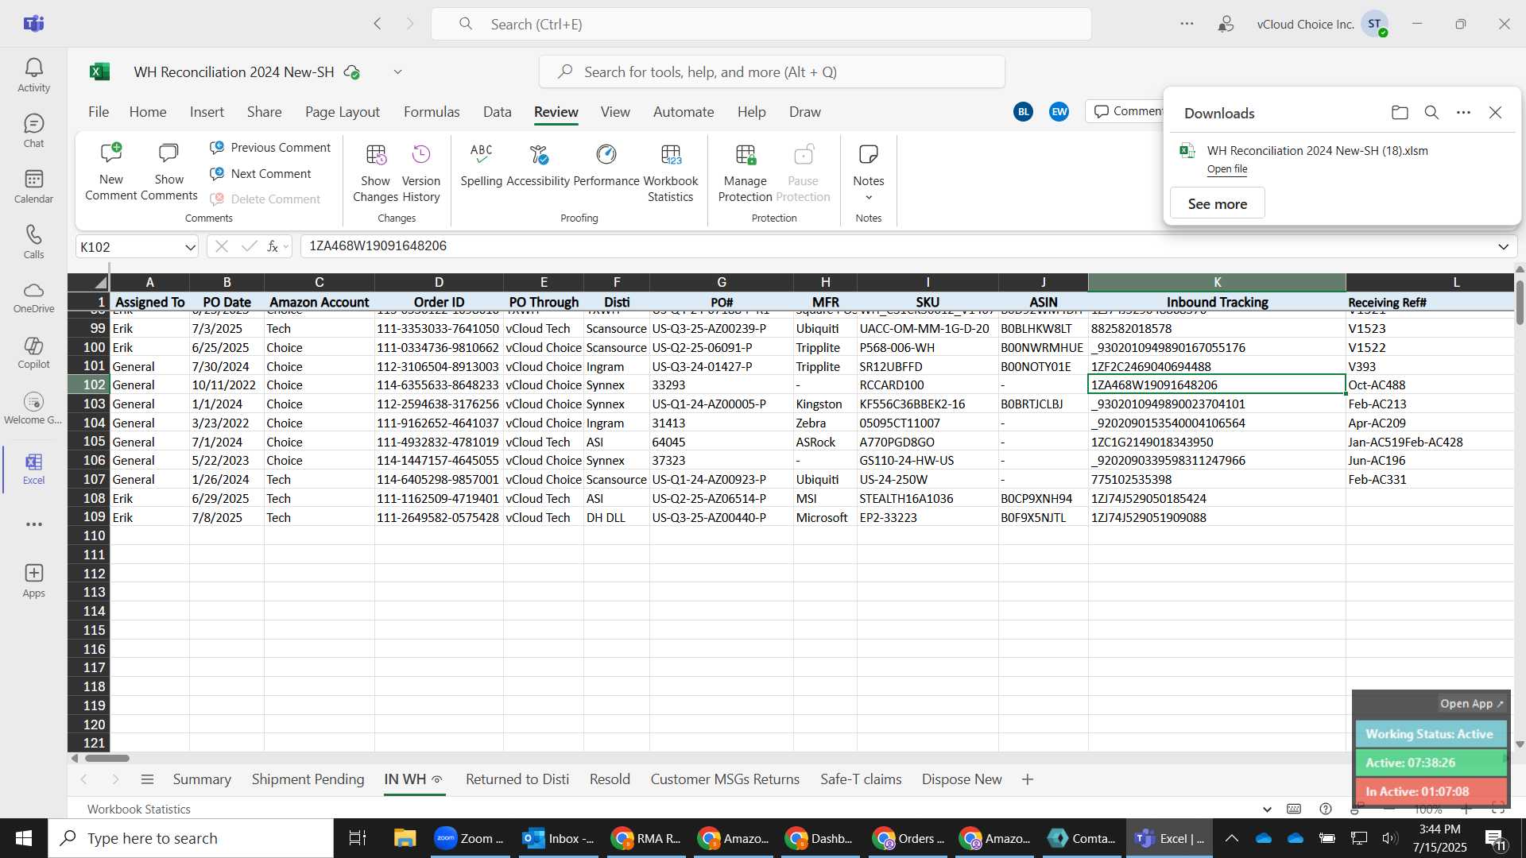
Task: Open Zoom from the Windows taskbar
Action: [x=469, y=838]
